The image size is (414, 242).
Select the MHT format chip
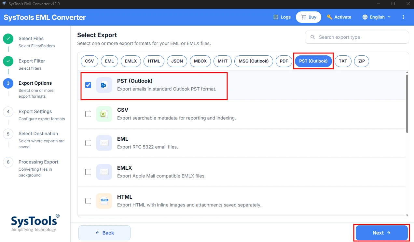[223, 61]
